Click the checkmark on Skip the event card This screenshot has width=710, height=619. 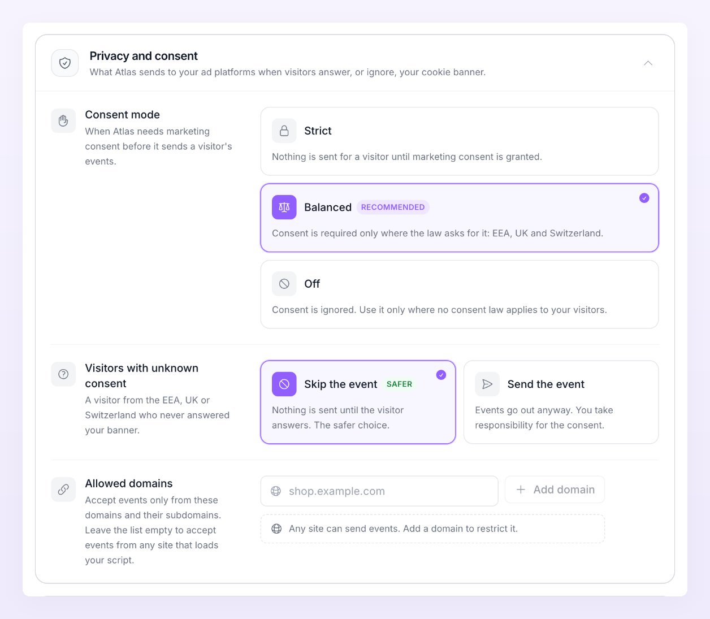click(441, 375)
